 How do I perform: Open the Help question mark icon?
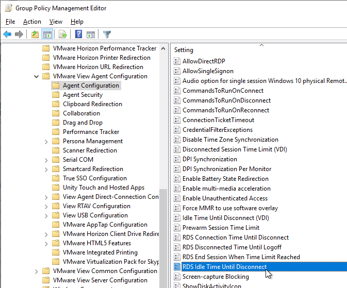point(78,35)
